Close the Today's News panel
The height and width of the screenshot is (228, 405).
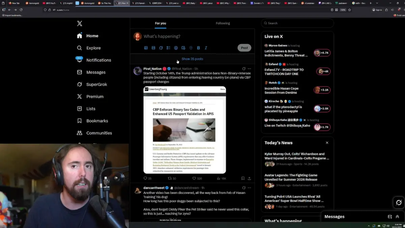pyautogui.click(x=327, y=143)
